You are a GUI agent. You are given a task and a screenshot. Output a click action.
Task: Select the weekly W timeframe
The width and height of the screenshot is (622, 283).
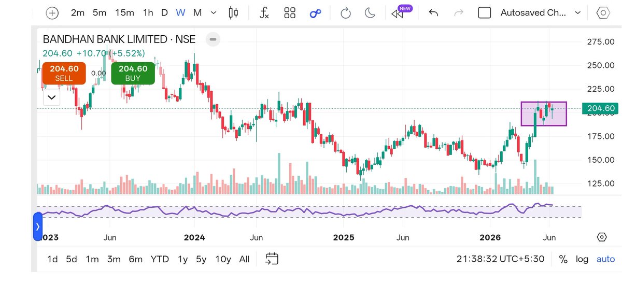180,12
